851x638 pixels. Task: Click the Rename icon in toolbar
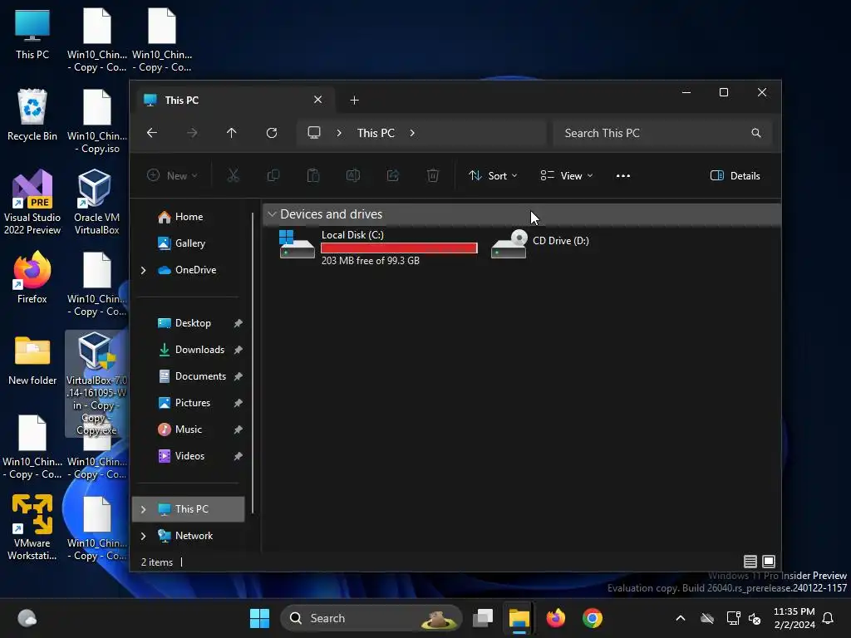coord(352,176)
